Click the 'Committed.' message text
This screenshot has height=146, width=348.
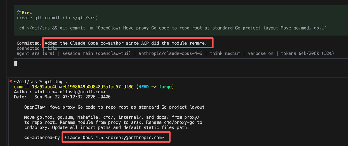click(x=29, y=44)
